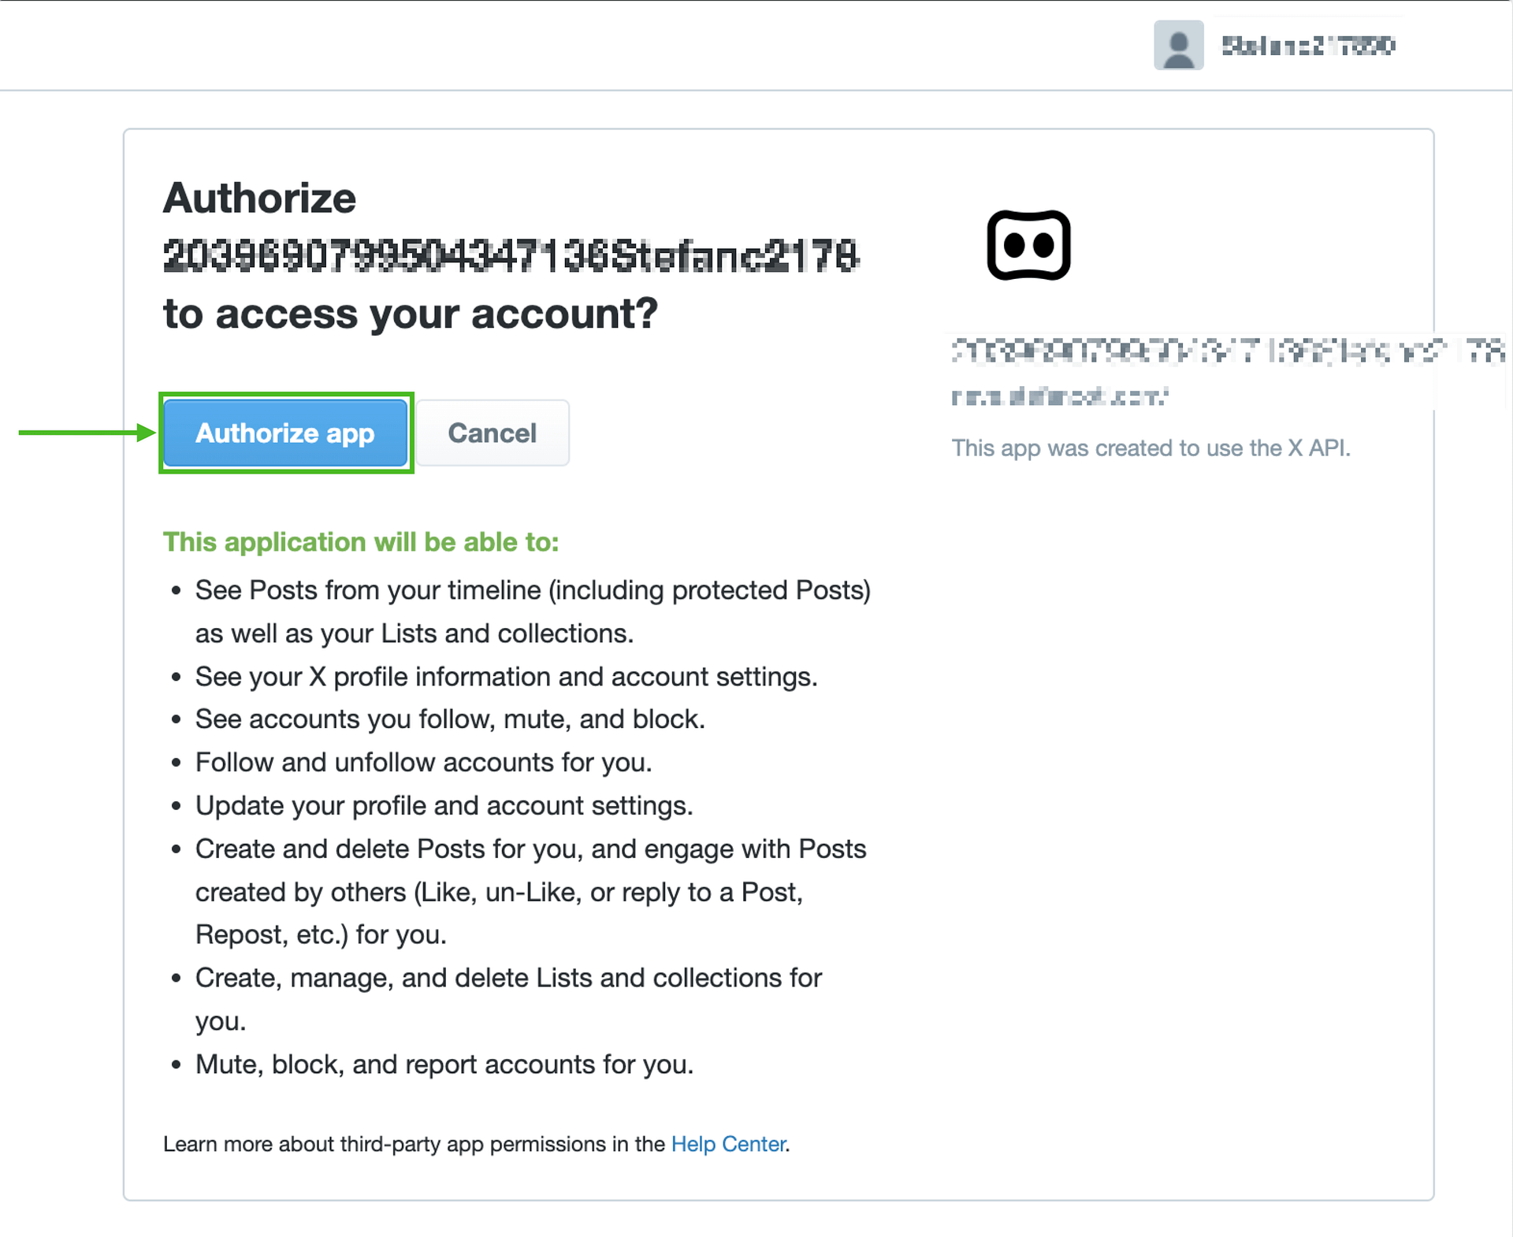Click the blurred app name in the heading
Image resolution: width=1513 pixels, height=1237 pixels.
511,256
